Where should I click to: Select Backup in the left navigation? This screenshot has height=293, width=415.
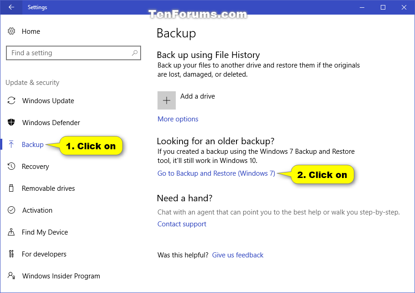(32, 144)
